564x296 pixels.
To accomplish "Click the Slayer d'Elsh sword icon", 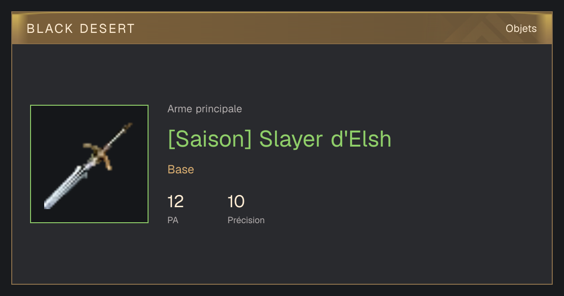I will point(89,164).
